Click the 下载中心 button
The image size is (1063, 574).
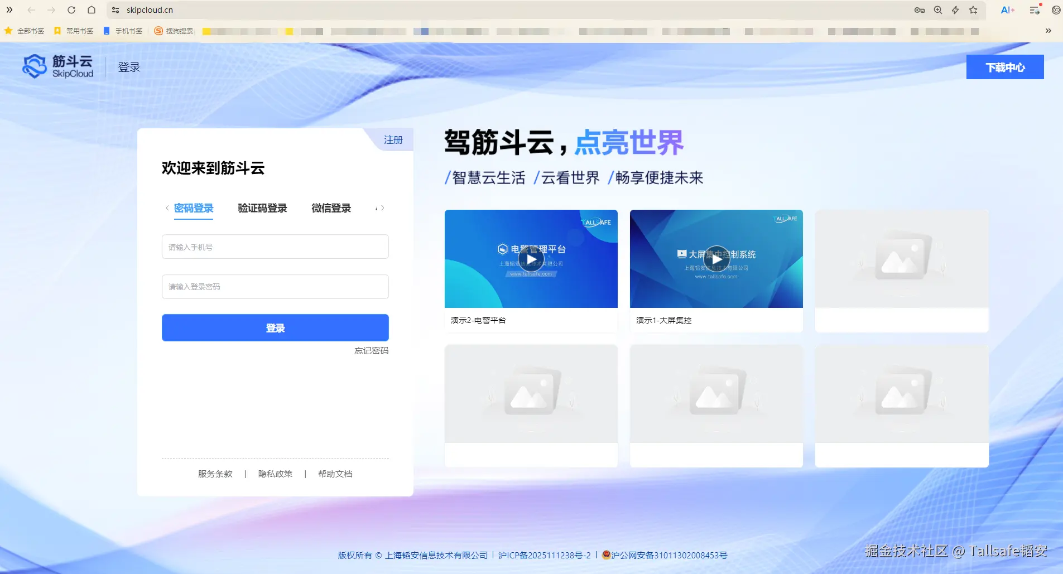click(x=1005, y=67)
